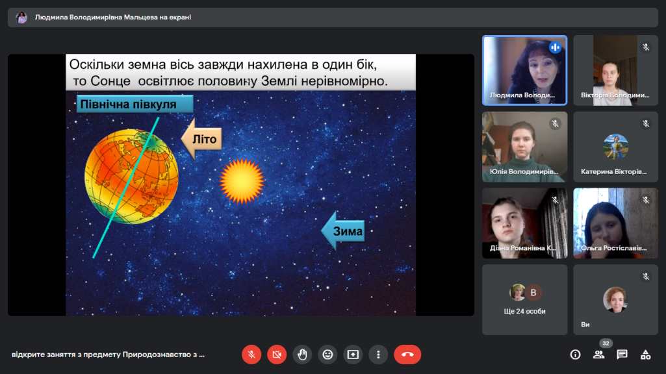The width and height of the screenshot is (666, 374).
Task: Click your profile avatar in the Ви tile
Action: 615,299
